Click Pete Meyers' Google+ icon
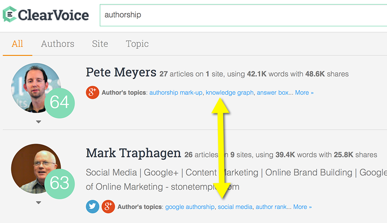387x223 pixels. coord(92,92)
